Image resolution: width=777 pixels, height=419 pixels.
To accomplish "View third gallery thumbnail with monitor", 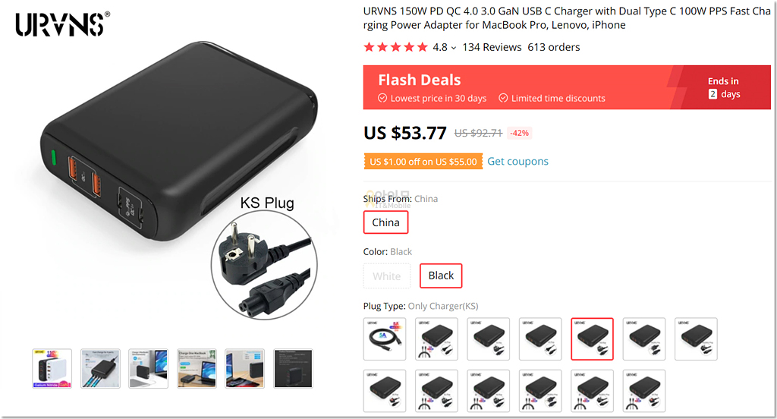I will (x=148, y=368).
